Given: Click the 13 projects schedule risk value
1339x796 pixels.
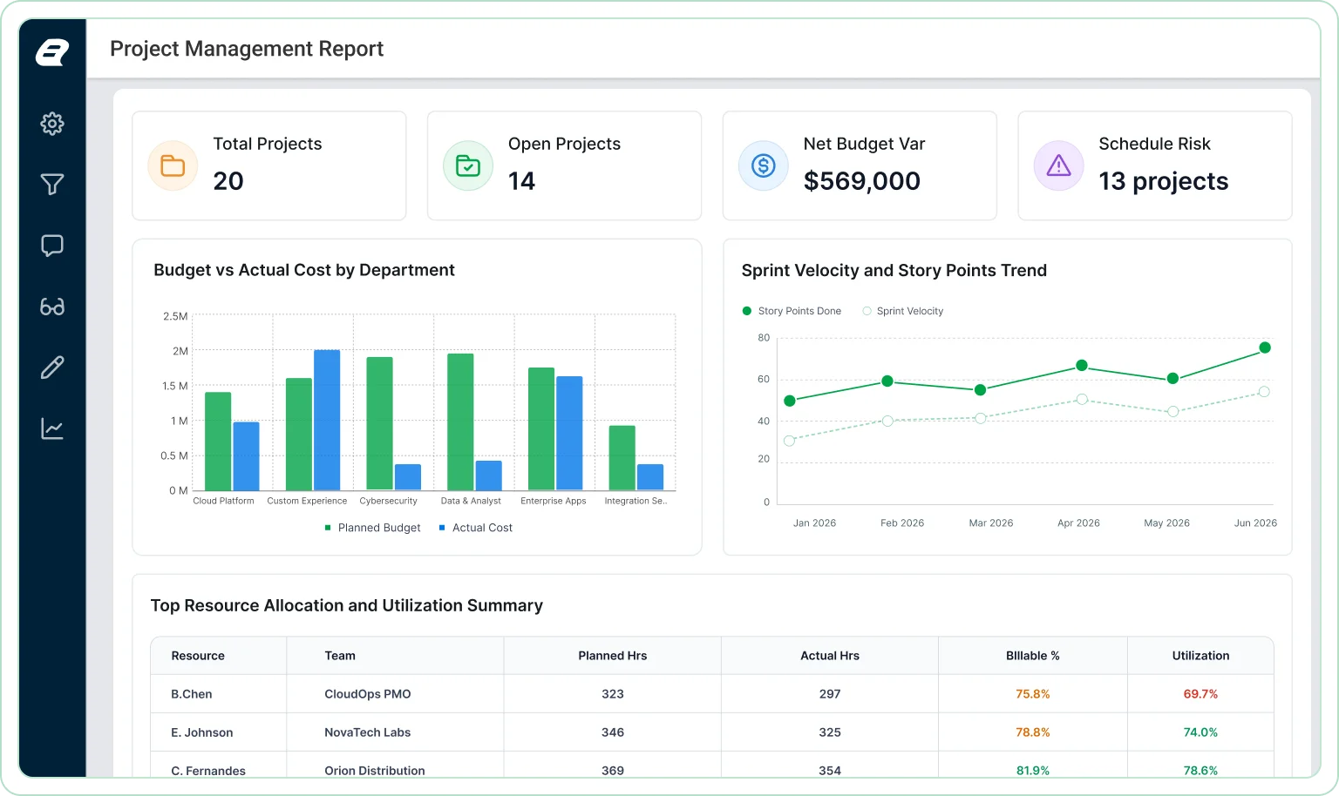Looking at the screenshot, I should [1163, 181].
